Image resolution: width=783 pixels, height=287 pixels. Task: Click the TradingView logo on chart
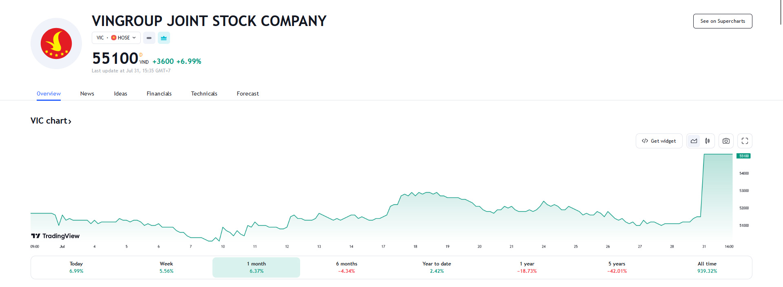coord(55,236)
